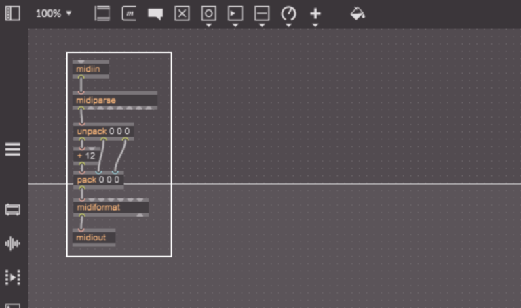Select the midiparse object
This screenshot has width=521, height=308.
(115, 100)
